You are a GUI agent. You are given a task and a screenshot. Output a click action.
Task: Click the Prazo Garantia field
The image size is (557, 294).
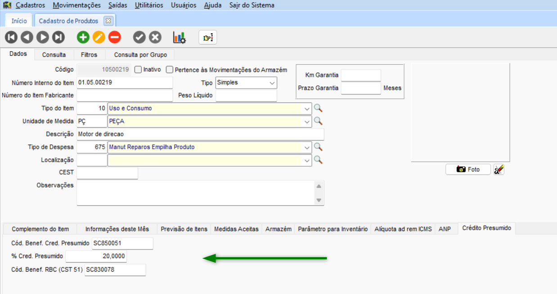coord(361,88)
